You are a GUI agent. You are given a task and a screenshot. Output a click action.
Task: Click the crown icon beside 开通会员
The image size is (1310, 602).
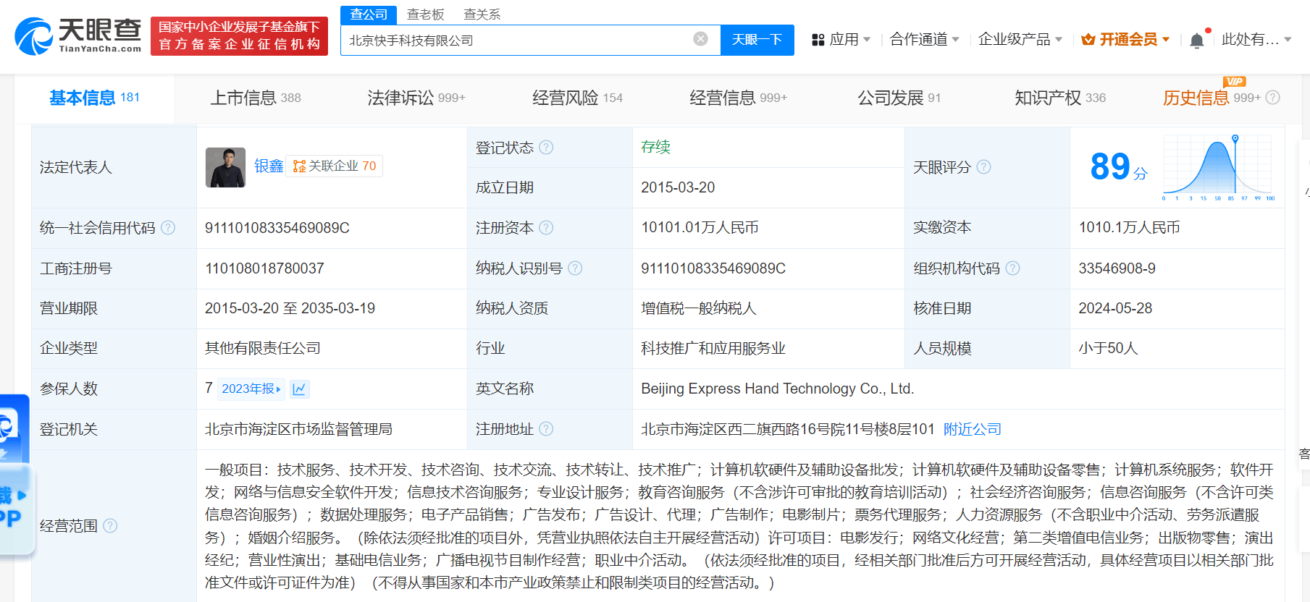tap(1088, 40)
